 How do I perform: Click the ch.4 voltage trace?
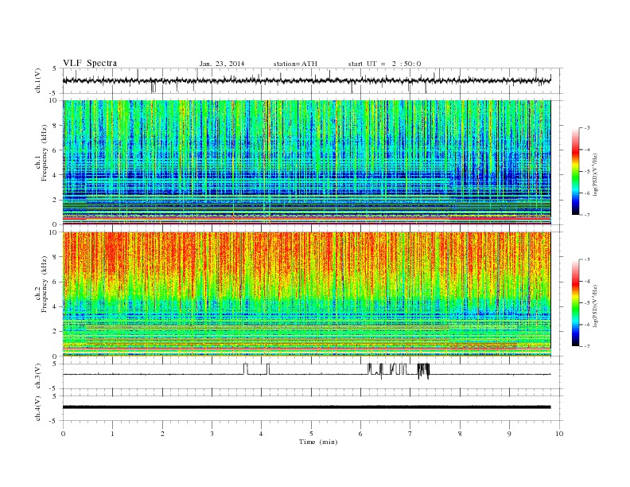(306, 407)
